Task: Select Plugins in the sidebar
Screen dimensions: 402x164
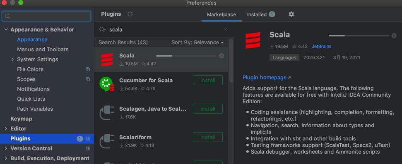Action: point(47,139)
